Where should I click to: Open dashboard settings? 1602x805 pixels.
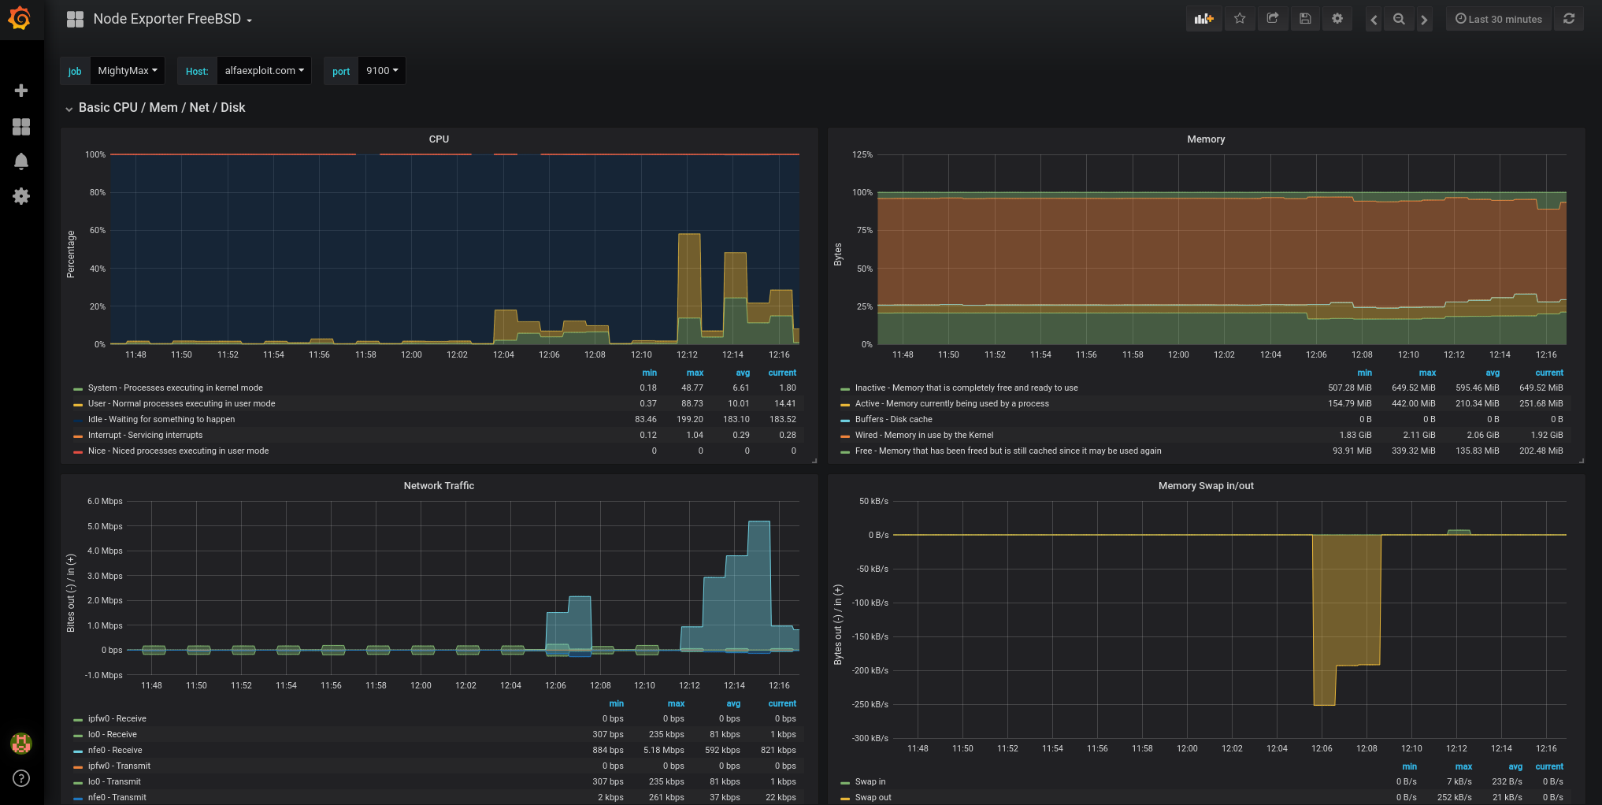(1337, 18)
